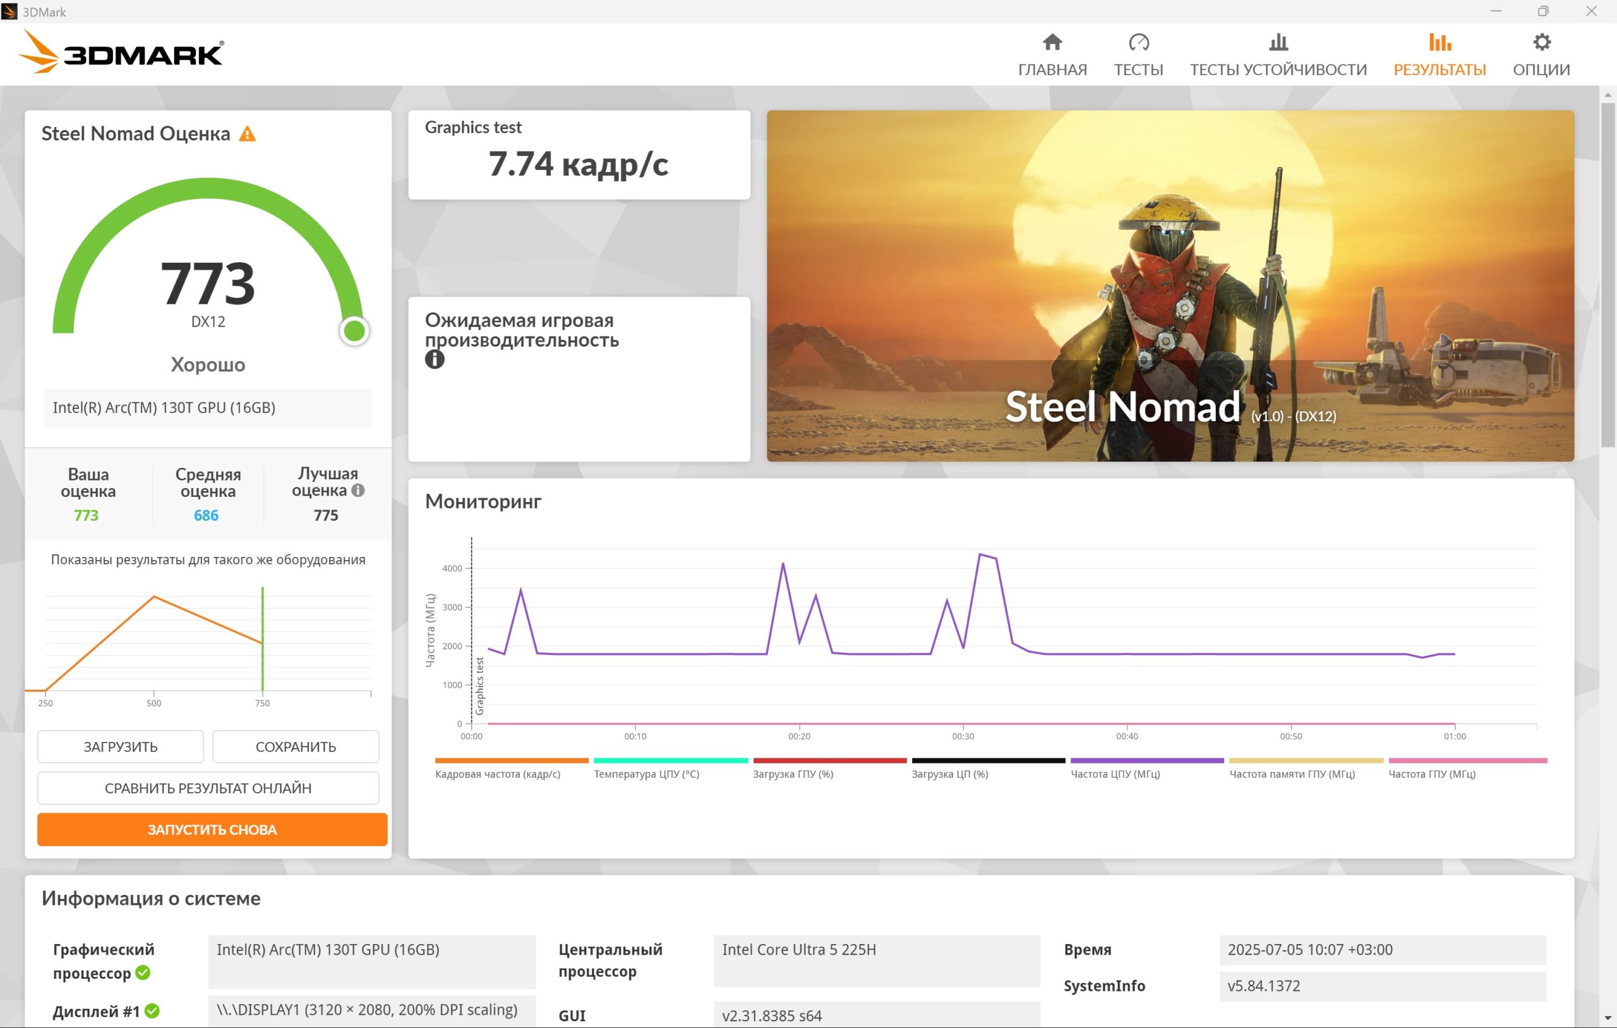Screen dimensions: 1617x1028
Task: Click the orange bars icon above РЕЗУЛЬТАТЫ
Action: [x=1439, y=42]
